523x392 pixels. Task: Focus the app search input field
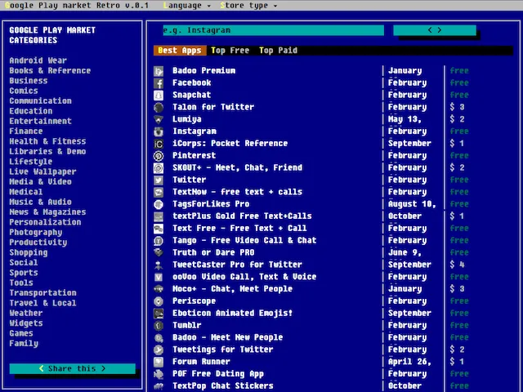click(271, 30)
